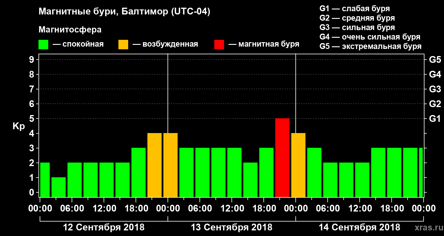Click the 18:00 time label for 14 Сентября

tap(392, 209)
